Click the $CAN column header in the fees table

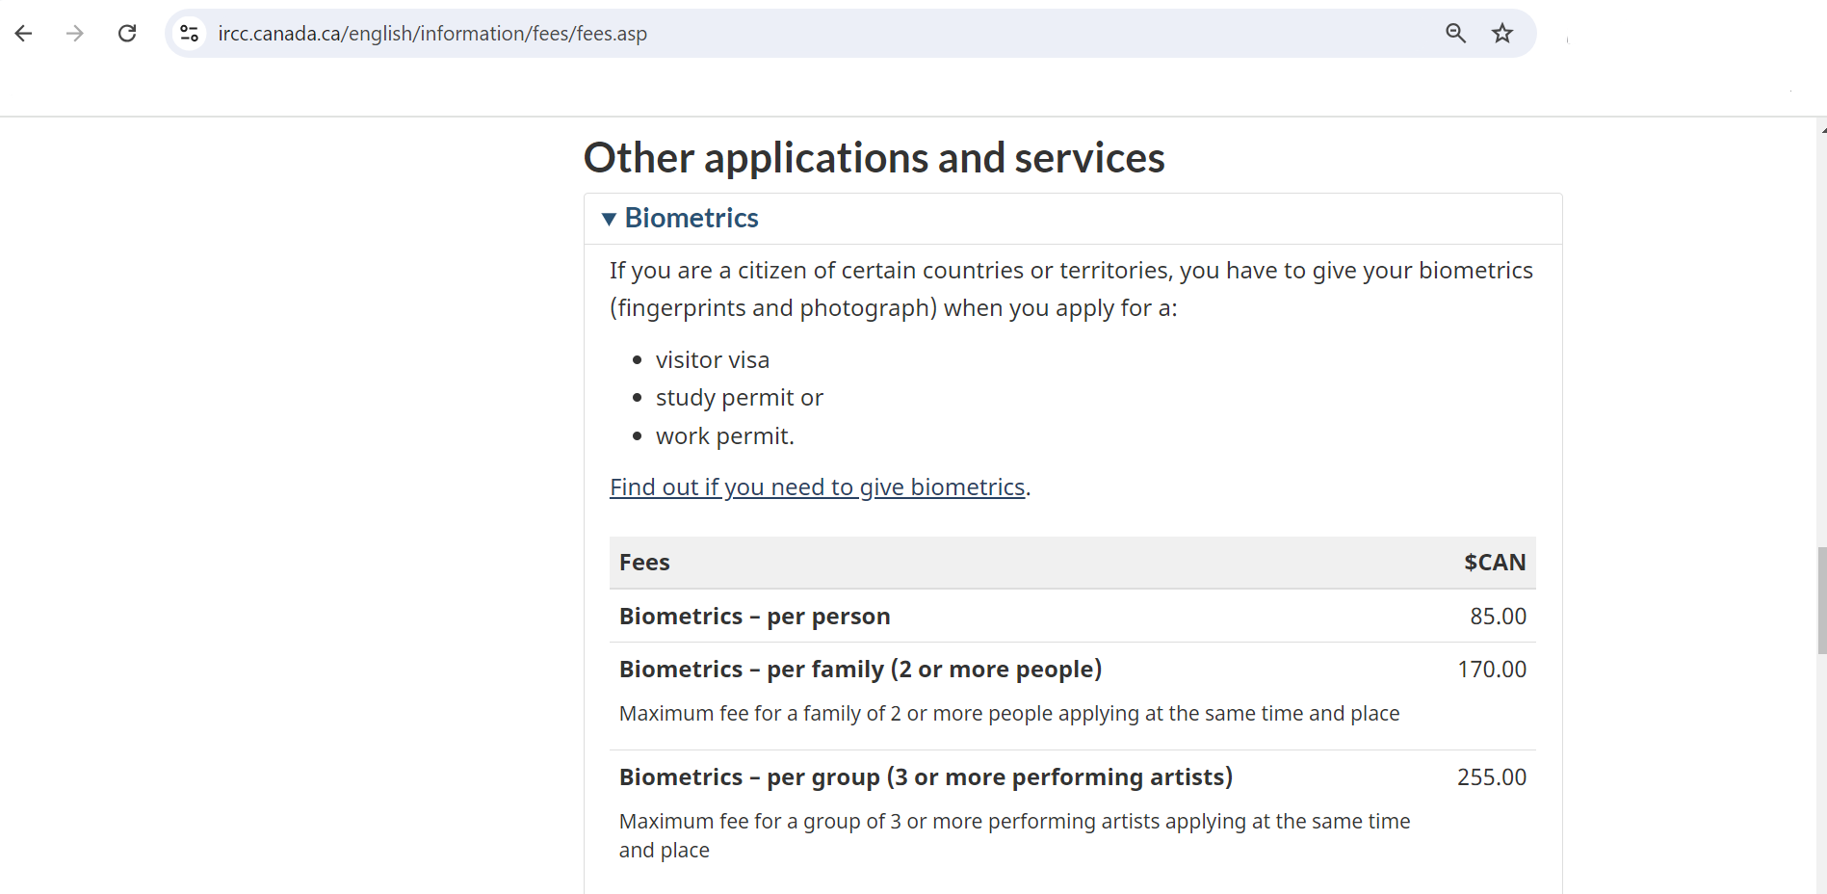(1495, 563)
